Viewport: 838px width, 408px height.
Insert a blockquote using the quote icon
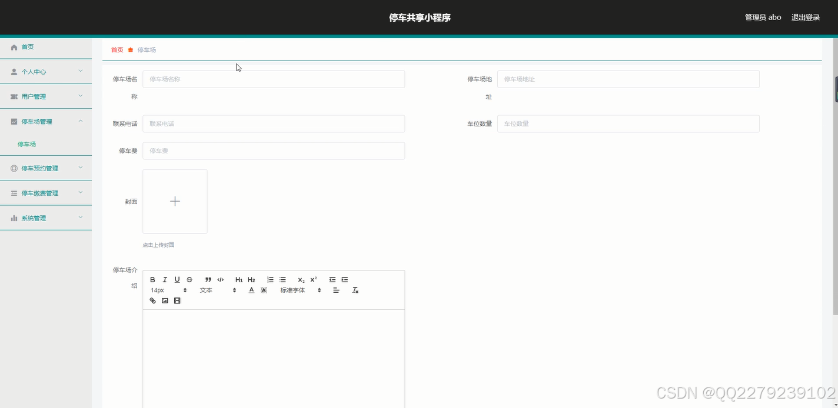click(x=208, y=279)
